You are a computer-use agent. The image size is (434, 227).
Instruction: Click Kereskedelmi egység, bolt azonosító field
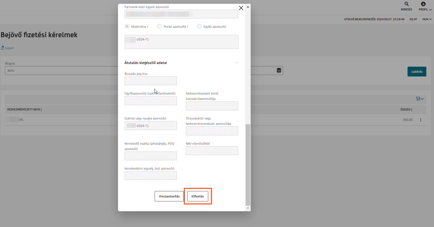point(151,175)
